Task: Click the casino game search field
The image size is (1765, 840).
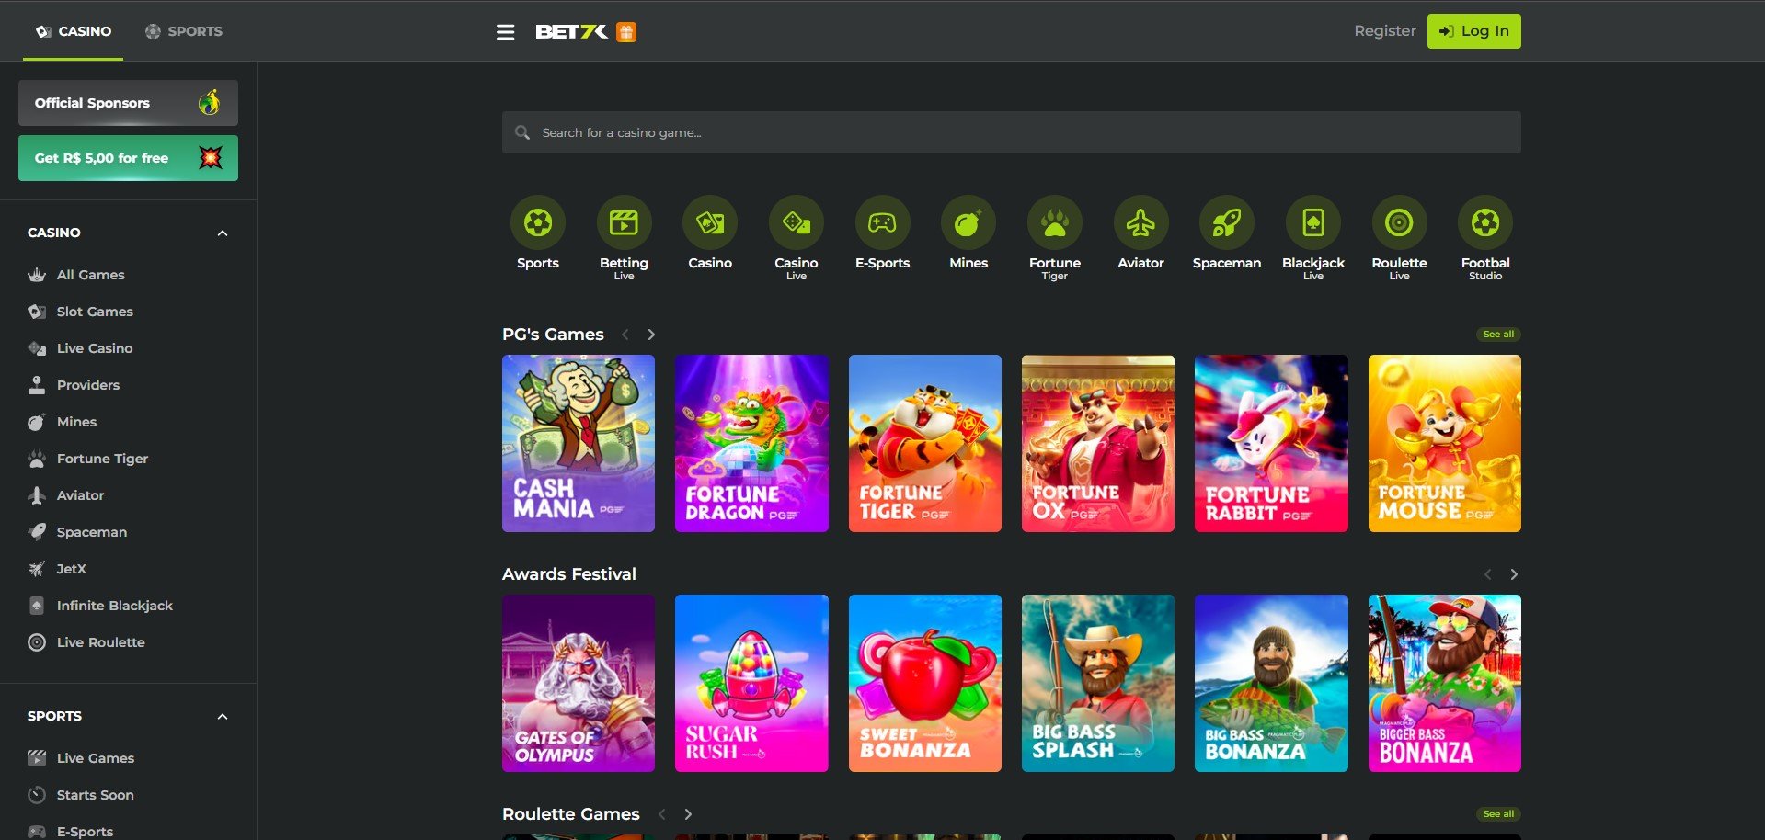Action: coord(1012,132)
